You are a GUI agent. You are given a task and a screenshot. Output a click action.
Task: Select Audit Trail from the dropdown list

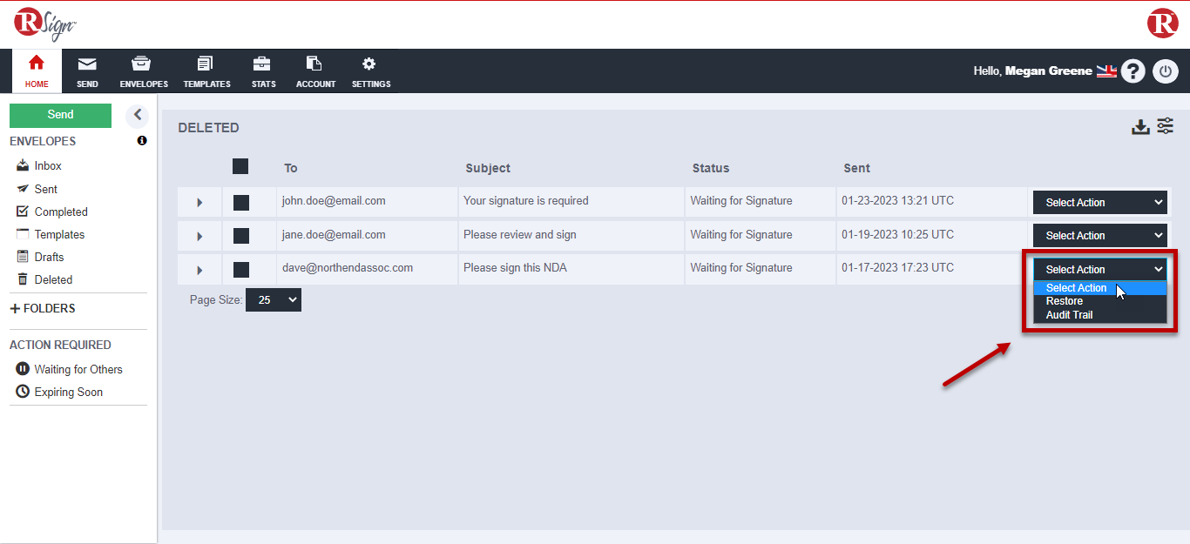tap(1069, 315)
